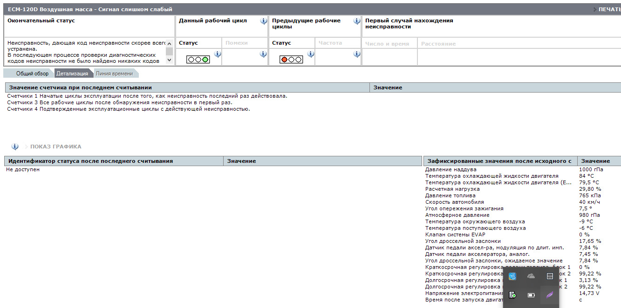The width and height of the screenshot is (621, 308).
Task: Open battery status tray icon
Action: coord(531,295)
